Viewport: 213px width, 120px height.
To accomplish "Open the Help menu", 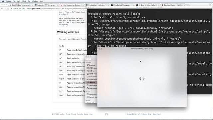I will pos(41,1).
